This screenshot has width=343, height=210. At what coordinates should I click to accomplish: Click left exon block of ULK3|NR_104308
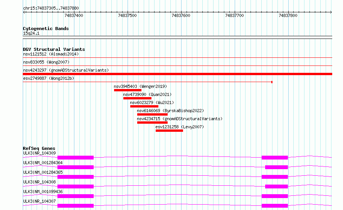76,186
